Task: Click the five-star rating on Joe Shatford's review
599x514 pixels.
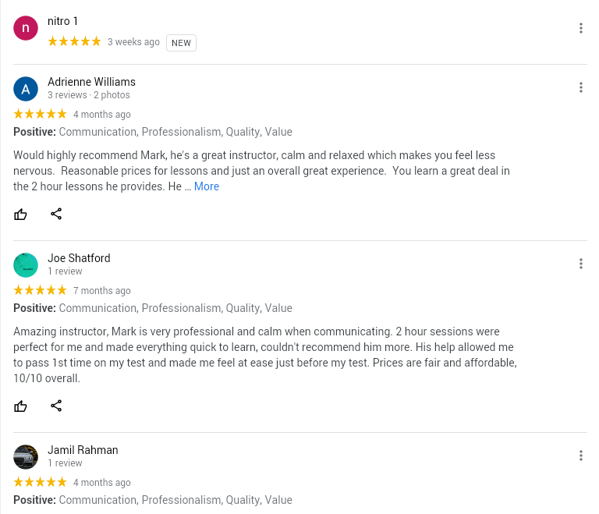Action: tap(40, 290)
